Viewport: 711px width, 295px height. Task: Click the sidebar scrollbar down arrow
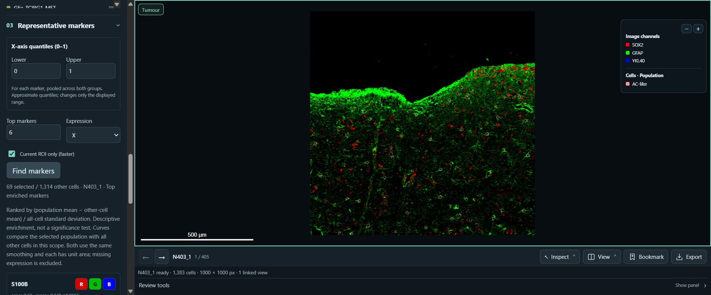pyautogui.click(x=130, y=291)
